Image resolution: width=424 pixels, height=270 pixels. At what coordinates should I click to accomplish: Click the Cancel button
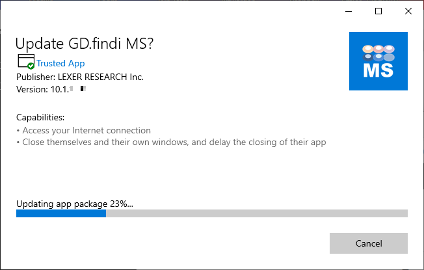(x=368, y=243)
